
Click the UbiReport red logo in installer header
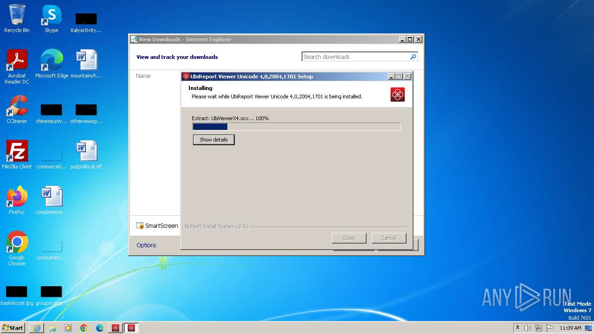click(x=398, y=94)
